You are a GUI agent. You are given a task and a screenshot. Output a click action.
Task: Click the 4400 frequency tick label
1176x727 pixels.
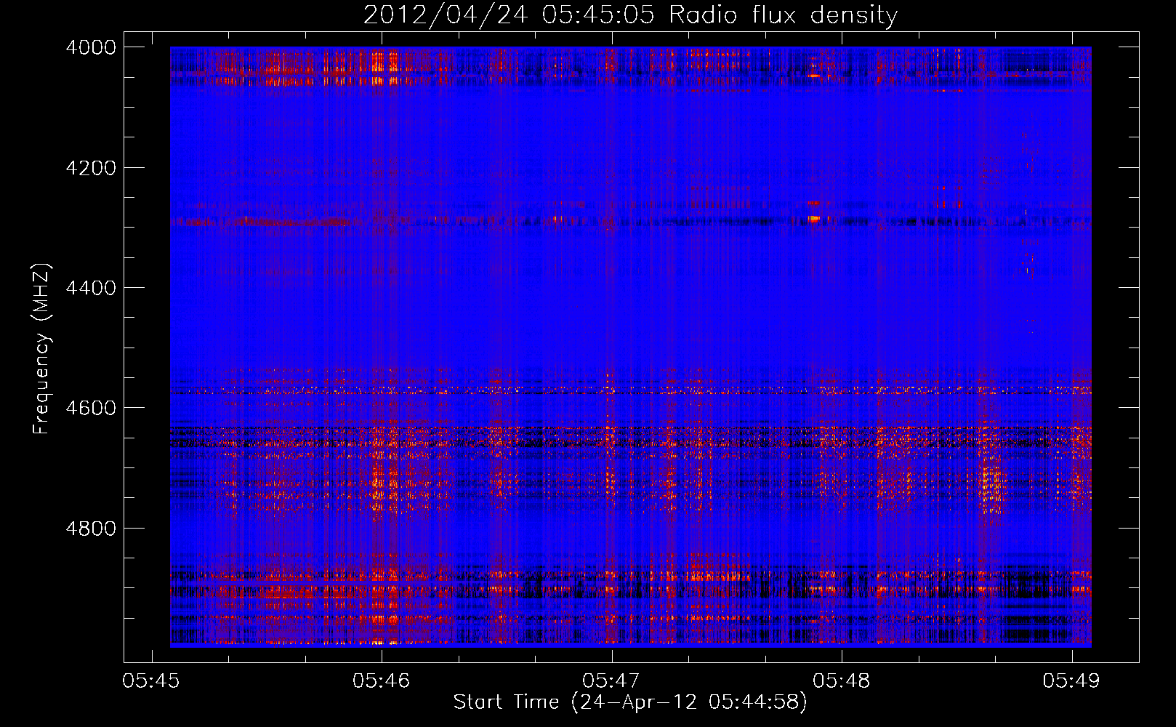(x=91, y=288)
